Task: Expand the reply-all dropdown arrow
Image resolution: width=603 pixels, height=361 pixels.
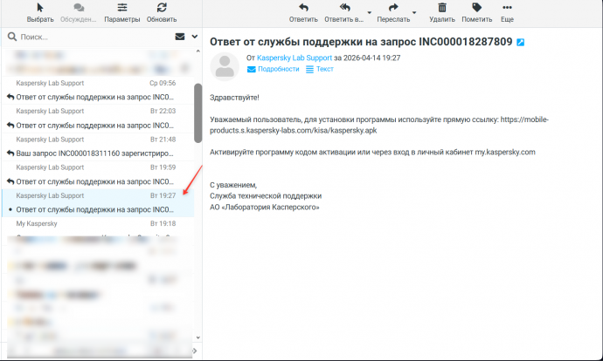Action: (x=369, y=14)
